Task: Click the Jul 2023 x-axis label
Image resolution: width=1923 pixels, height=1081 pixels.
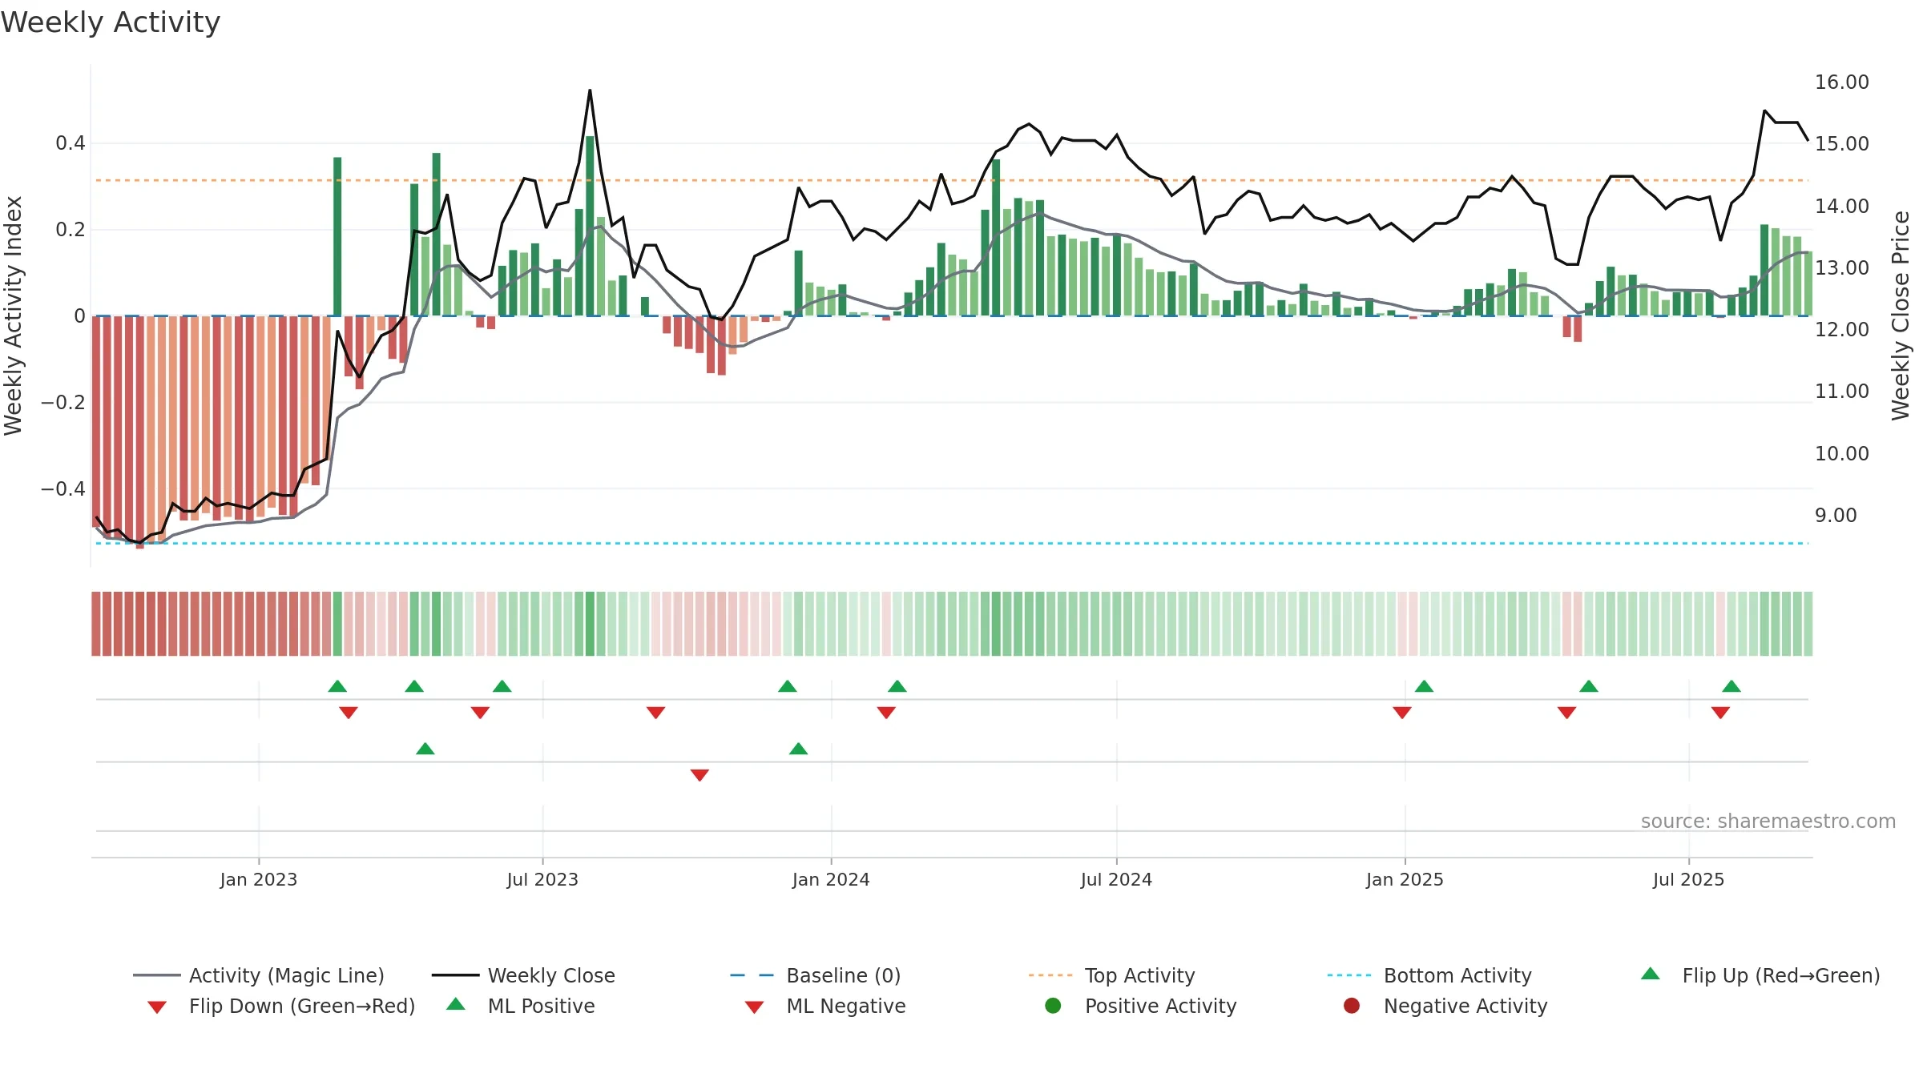Action: tap(542, 879)
